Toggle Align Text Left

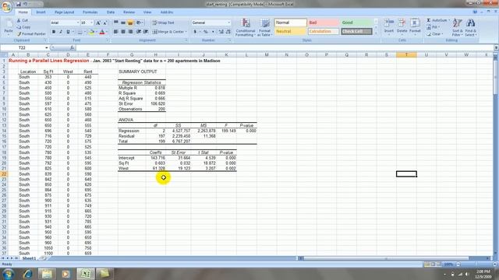(x=116, y=32)
